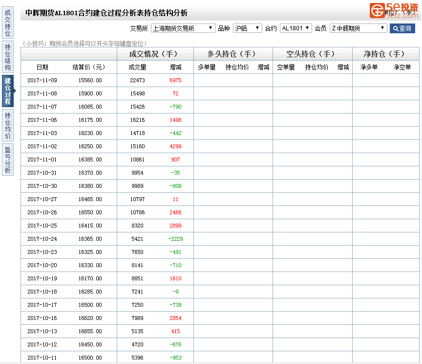
Task: Select the 2017-11-07 date cell
Action: point(42,107)
